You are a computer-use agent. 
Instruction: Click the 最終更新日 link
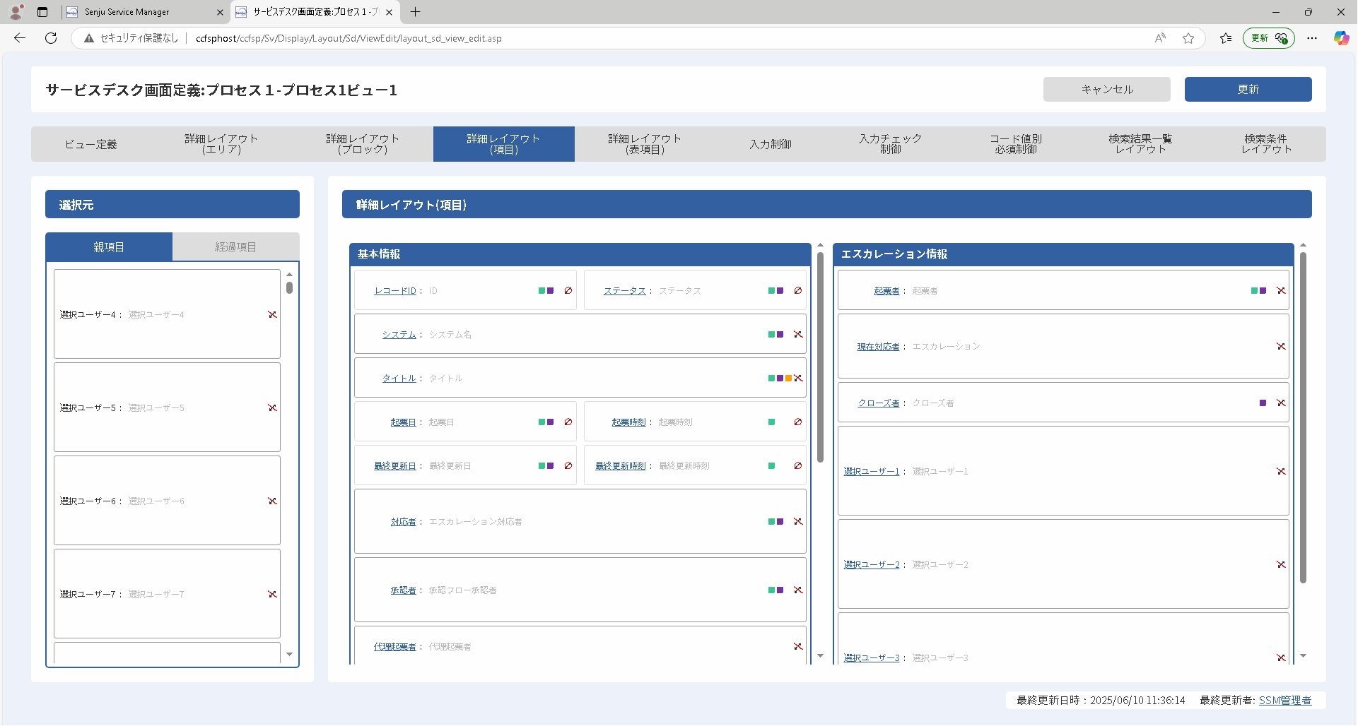[x=395, y=466]
